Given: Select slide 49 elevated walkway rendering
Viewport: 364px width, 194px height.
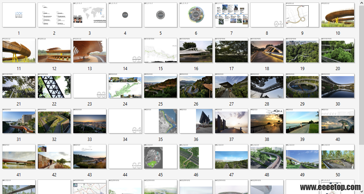Looking at the screenshot, I should tap(302, 157).
